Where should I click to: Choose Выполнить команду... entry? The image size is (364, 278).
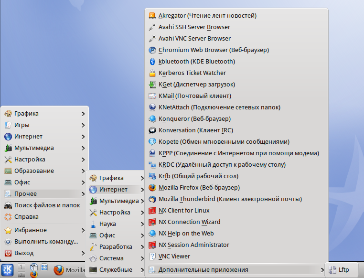coord(44,242)
